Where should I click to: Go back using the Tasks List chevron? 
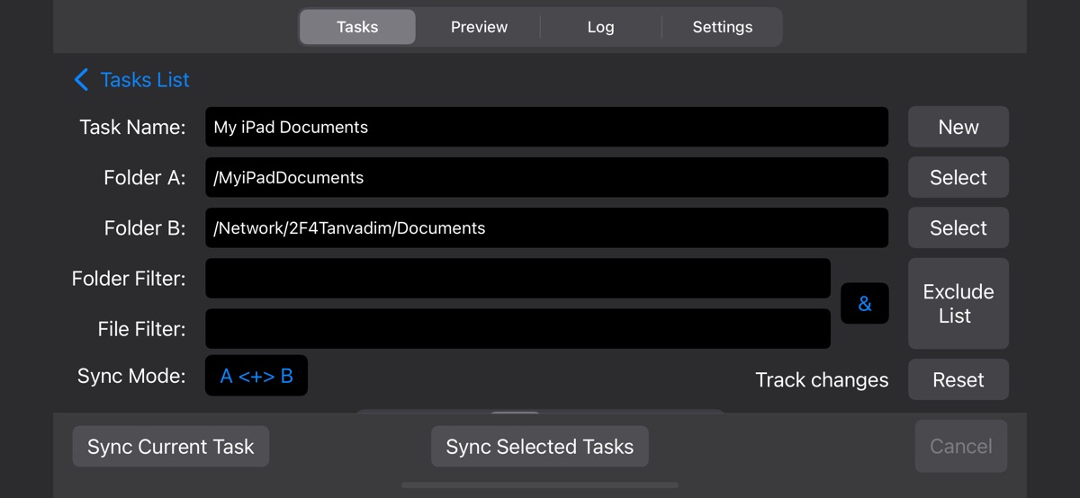click(82, 80)
